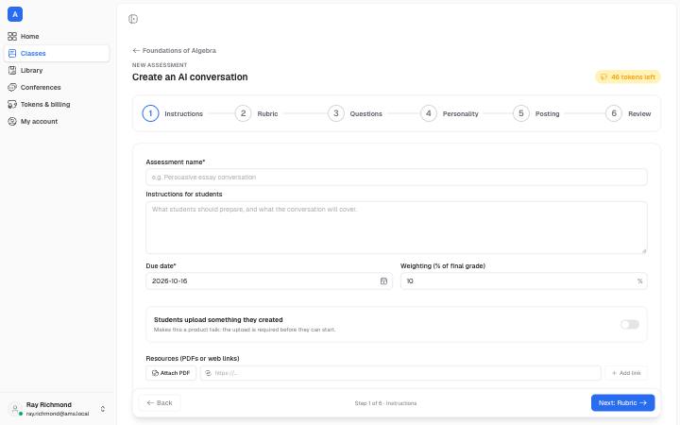This screenshot has height=425, width=680.
Task: Click the Home grid icon
Action: point(12,37)
